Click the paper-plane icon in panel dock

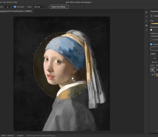[x=146, y=17]
